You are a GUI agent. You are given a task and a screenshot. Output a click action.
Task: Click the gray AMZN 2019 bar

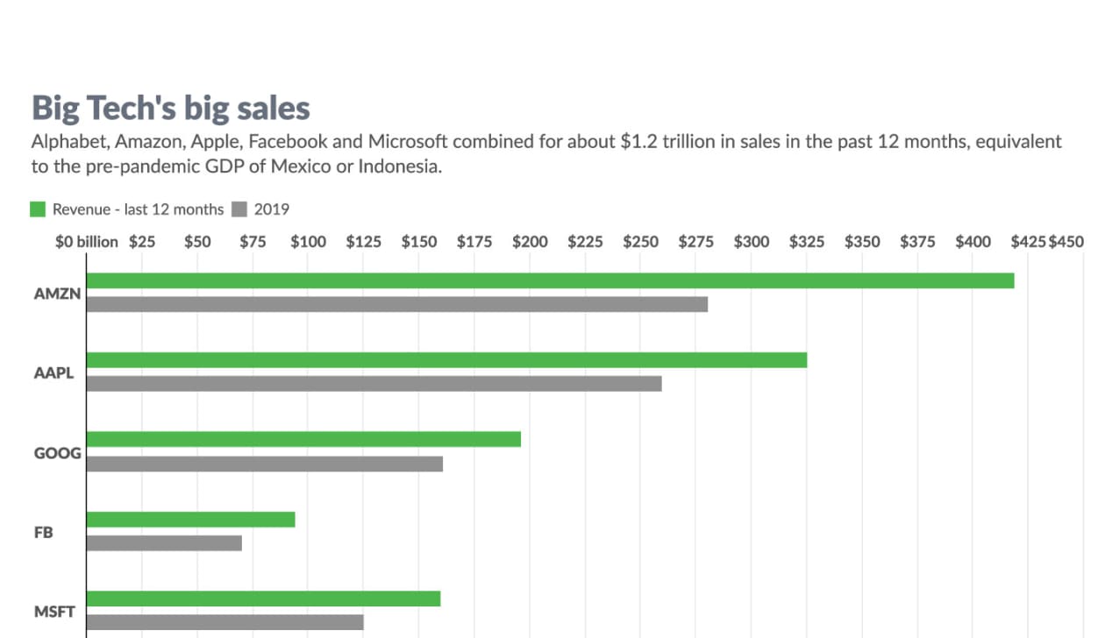[x=396, y=304]
